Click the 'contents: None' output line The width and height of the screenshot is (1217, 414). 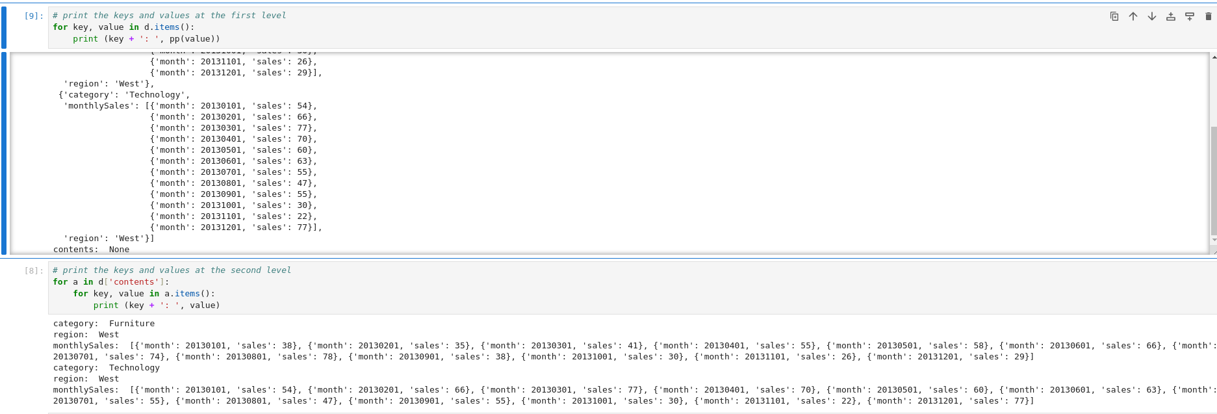point(91,250)
